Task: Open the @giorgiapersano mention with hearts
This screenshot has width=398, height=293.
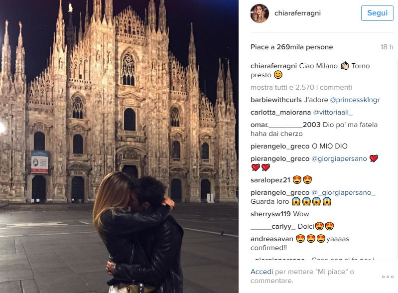Action: (339, 158)
